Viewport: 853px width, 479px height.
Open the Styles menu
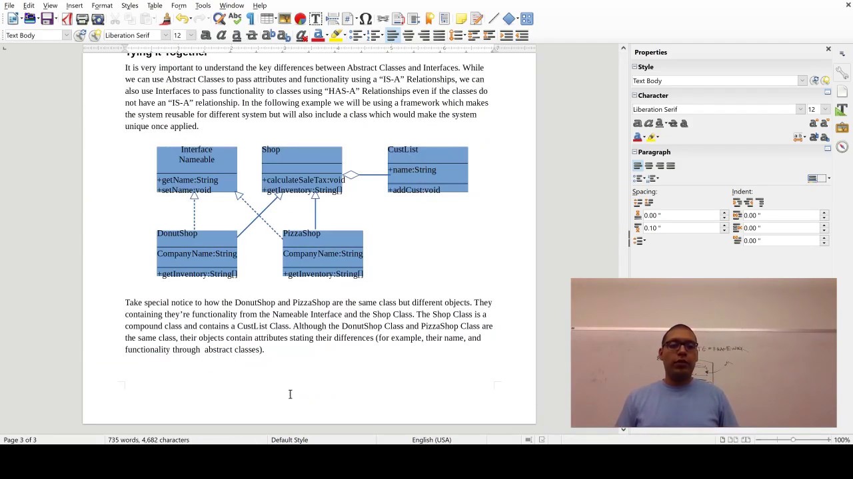[129, 5]
